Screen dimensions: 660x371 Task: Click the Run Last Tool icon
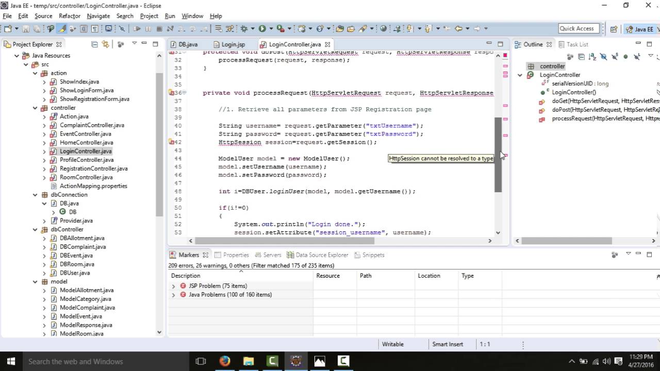point(280,29)
